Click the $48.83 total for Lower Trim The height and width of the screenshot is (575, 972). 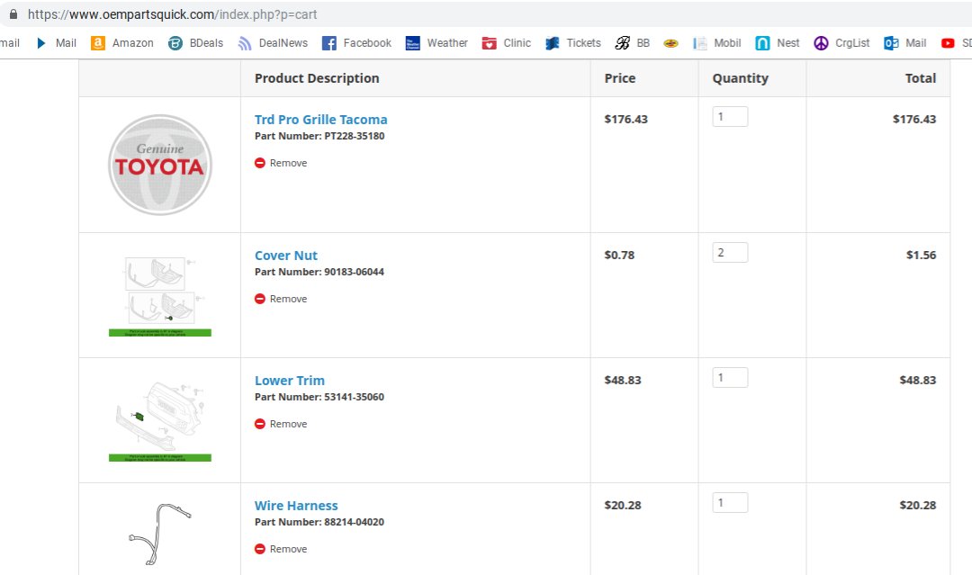coord(918,380)
